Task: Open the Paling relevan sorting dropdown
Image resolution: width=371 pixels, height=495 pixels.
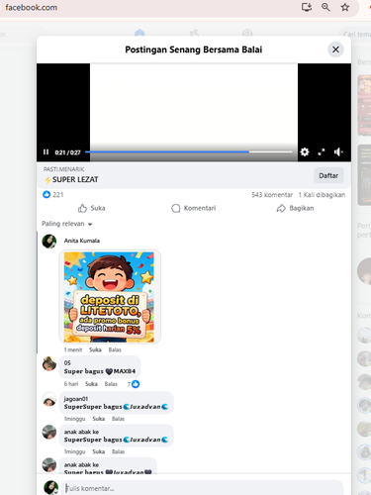Action: (x=67, y=224)
